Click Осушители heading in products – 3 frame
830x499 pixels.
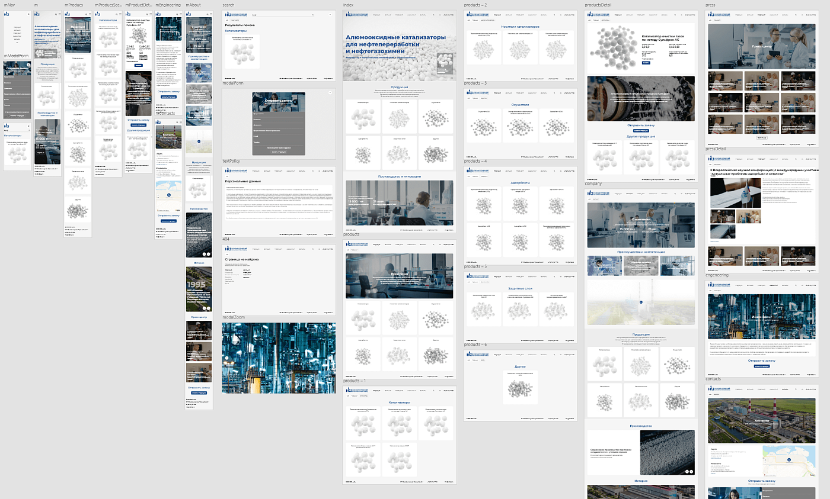click(x=520, y=105)
